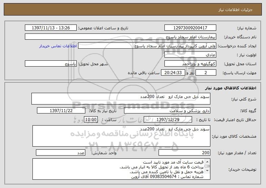
Task: Click the header جزئیات اطلاعات نیاز
Action: (x=235, y=10)
